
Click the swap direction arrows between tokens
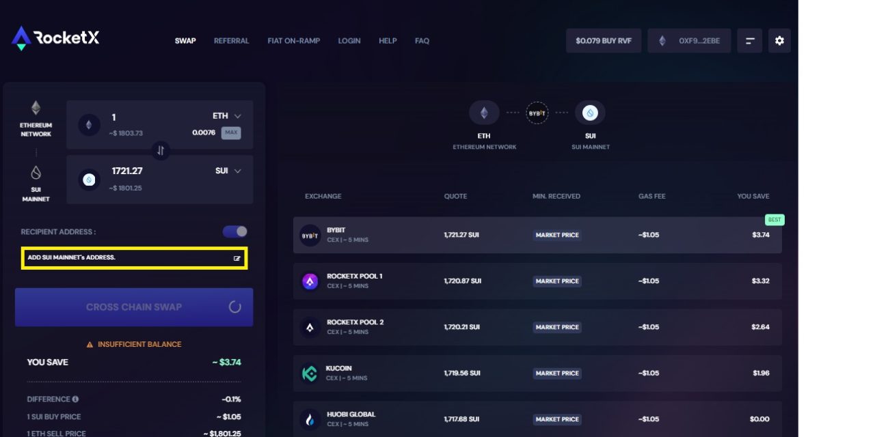[x=161, y=150]
